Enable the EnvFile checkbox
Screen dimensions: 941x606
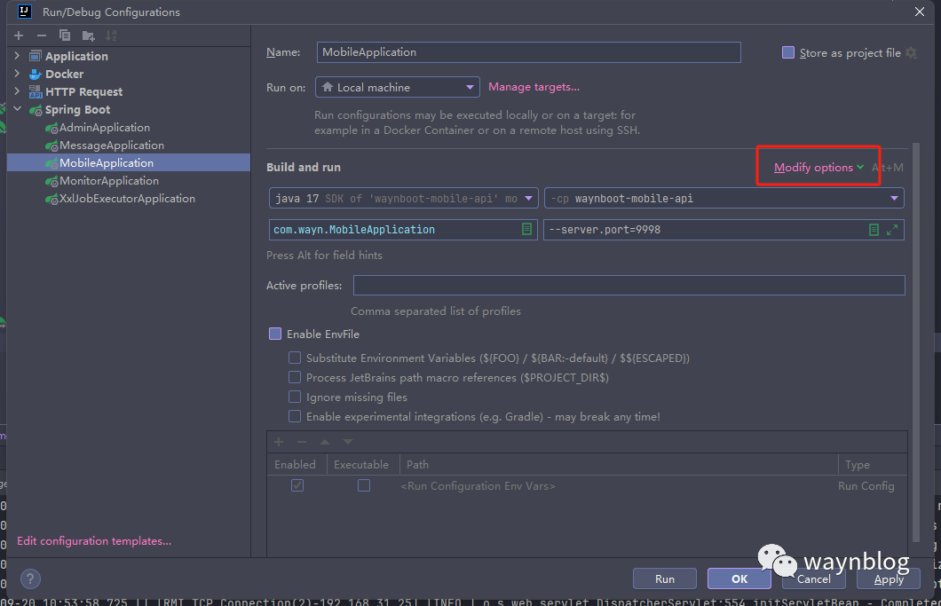[275, 334]
